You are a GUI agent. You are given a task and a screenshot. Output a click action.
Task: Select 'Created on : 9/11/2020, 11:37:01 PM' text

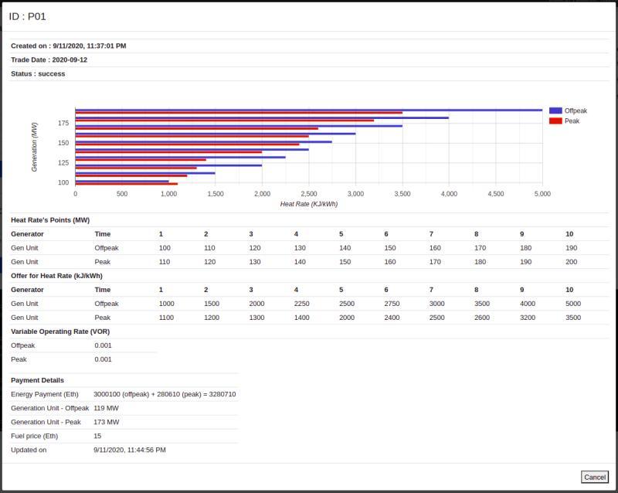click(x=69, y=46)
